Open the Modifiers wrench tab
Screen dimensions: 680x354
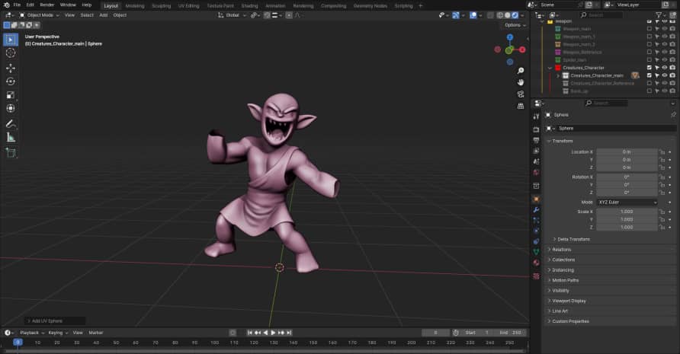click(x=537, y=209)
